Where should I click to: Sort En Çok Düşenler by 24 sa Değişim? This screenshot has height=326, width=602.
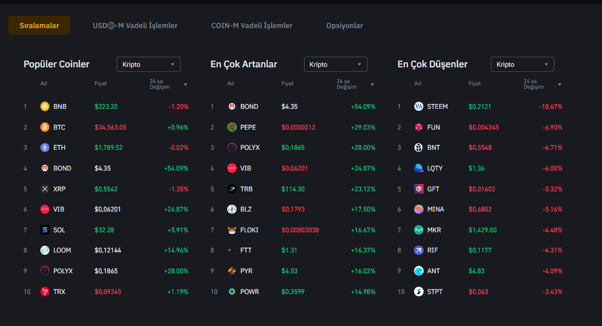[559, 85]
